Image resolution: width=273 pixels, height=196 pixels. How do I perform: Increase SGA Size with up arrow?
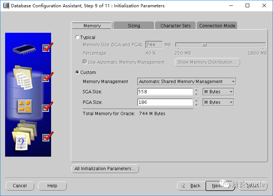[196, 90]
